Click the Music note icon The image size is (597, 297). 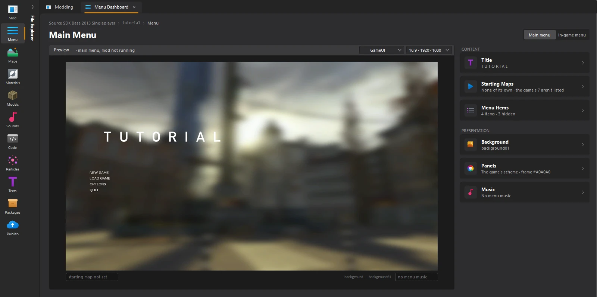[x=471, y=192]
